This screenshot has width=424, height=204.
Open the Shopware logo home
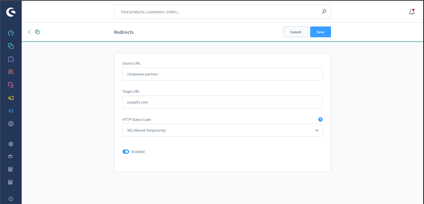[x=11, y=12]
